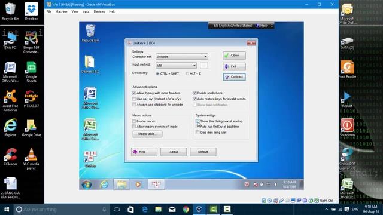Enable Giao dien tieng Viet checkbox
The height and width of the screenshot is (215, 383).
coord(197,133)
